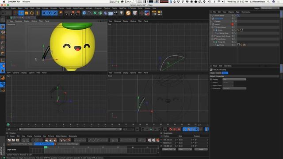Click the Apply button in Coordinates
This screenshot has width=283, height=159.
201,149
